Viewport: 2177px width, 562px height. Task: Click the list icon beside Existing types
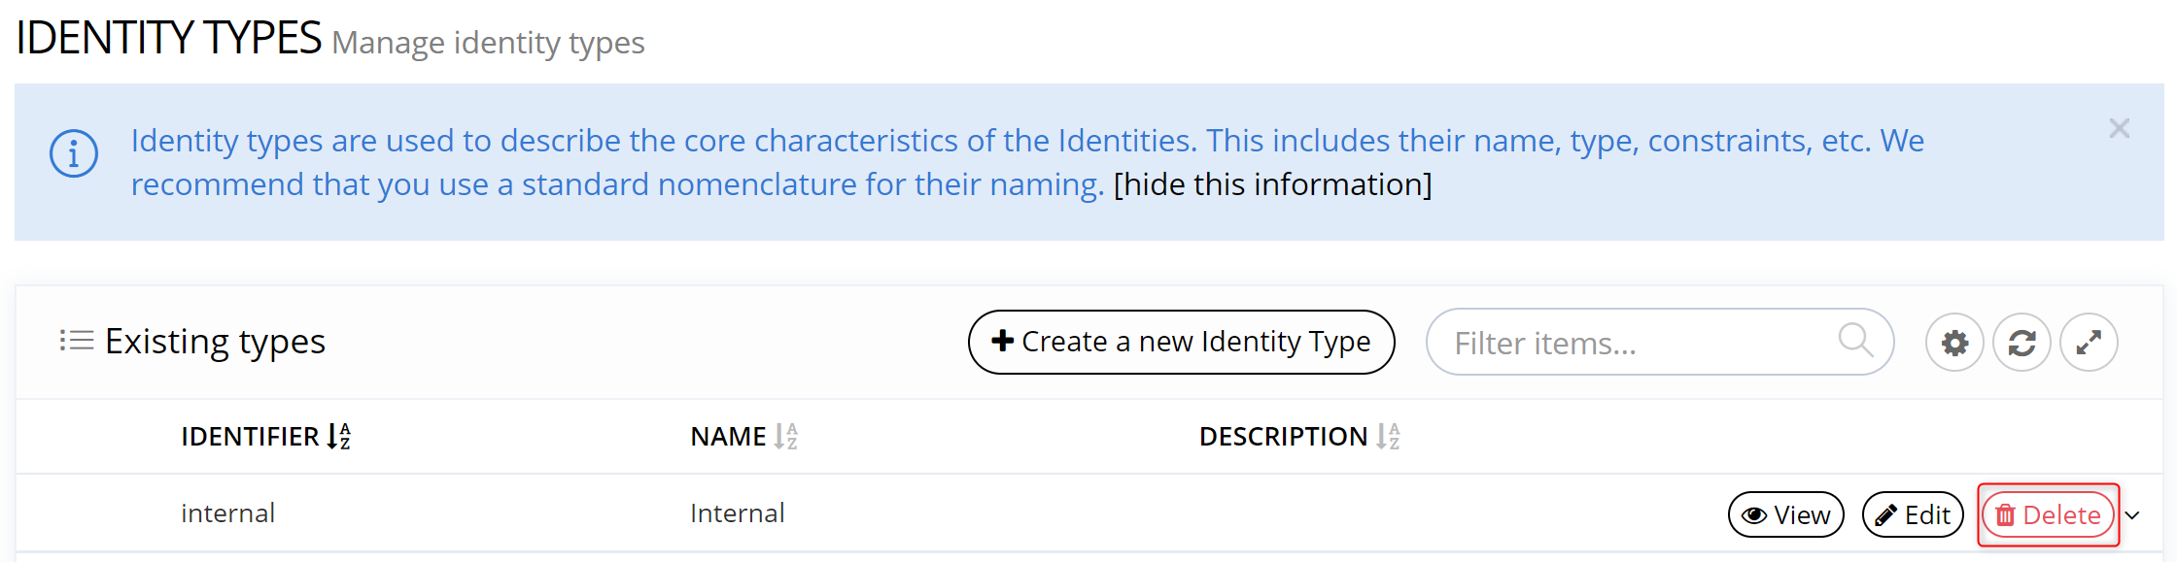[x=76, y=341]
